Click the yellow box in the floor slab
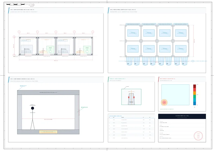Image resolution: width=214 pixels, height=151 pixels. pos(48,132)
